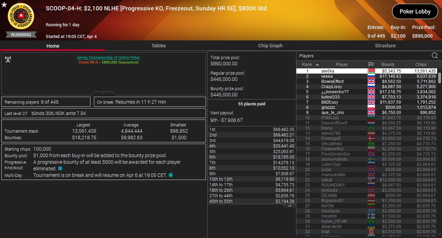Viewport: 442px width, 238px height.
Task: Open Spring Championship of Online Poker link
Action: pos(109,57)
